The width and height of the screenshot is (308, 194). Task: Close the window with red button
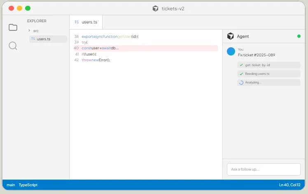[12, 8]
